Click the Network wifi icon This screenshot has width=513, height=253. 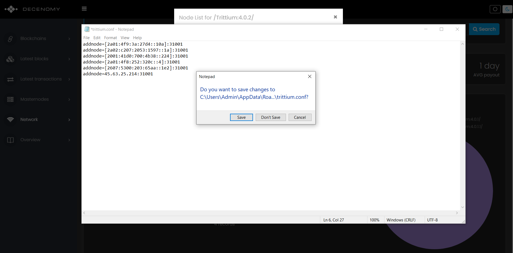10,120
